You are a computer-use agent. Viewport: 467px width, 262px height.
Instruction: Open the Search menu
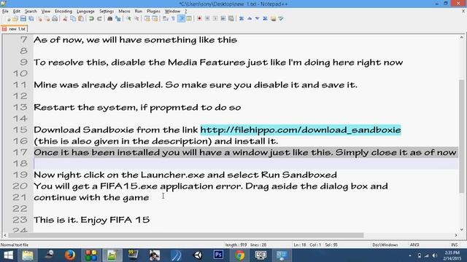tap(31, 12)
